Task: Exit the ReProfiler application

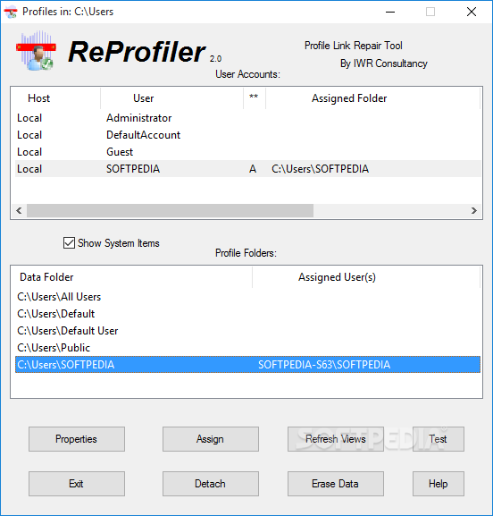Action: [x=77, y=484]
